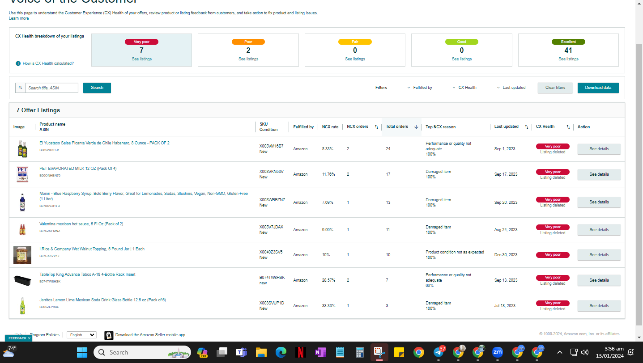Screen dimensions: 643x363
Task: See details for El Yucateco Salsa Picante
Action: click(599, 149)
